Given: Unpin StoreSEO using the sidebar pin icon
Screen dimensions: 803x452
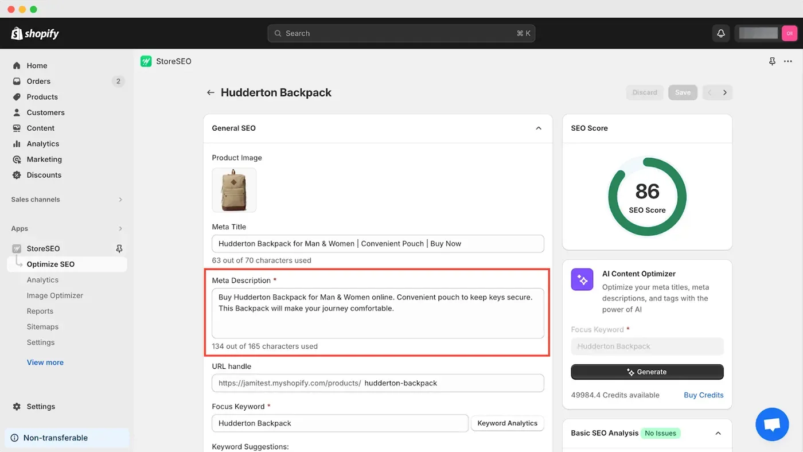Looking at the screenshot, I should coord(119,248).
